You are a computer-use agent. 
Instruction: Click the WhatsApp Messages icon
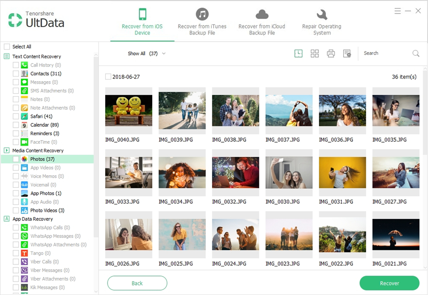[x=25, y=236]
